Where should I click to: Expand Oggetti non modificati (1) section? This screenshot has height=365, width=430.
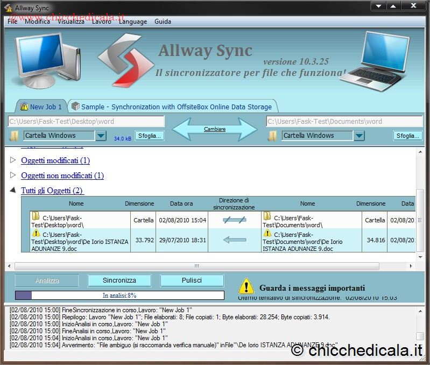(13, 176)
